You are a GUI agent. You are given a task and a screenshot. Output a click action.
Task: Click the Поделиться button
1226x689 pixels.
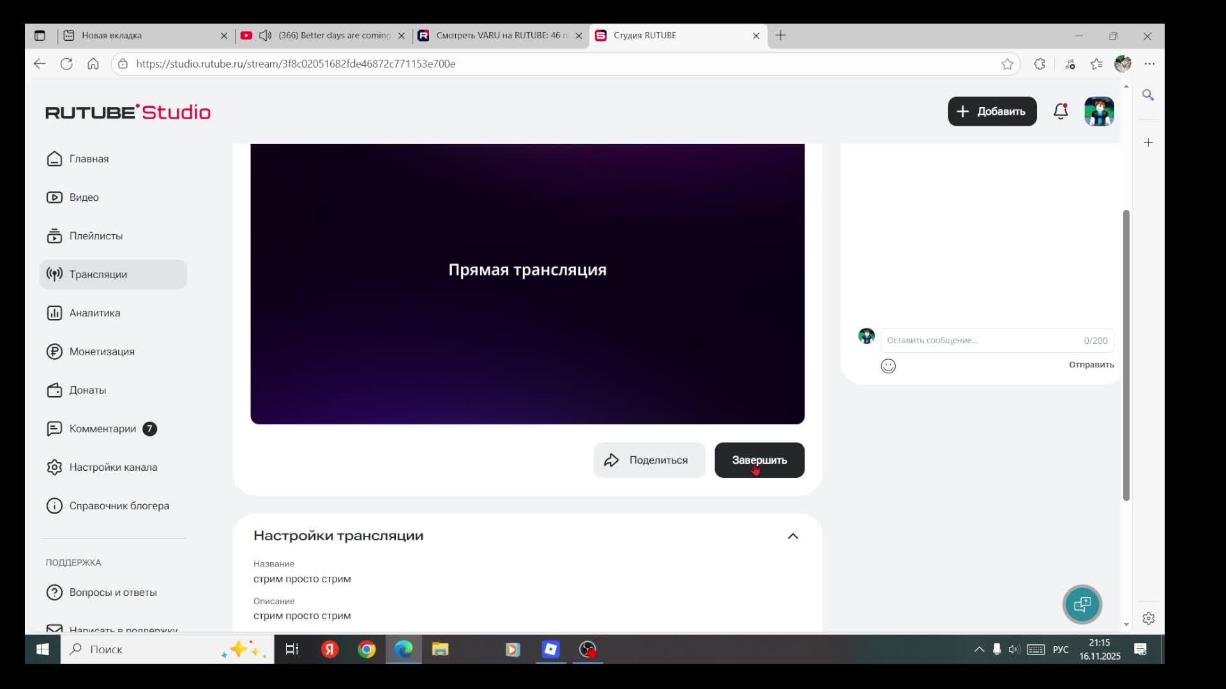click(649, 460)
